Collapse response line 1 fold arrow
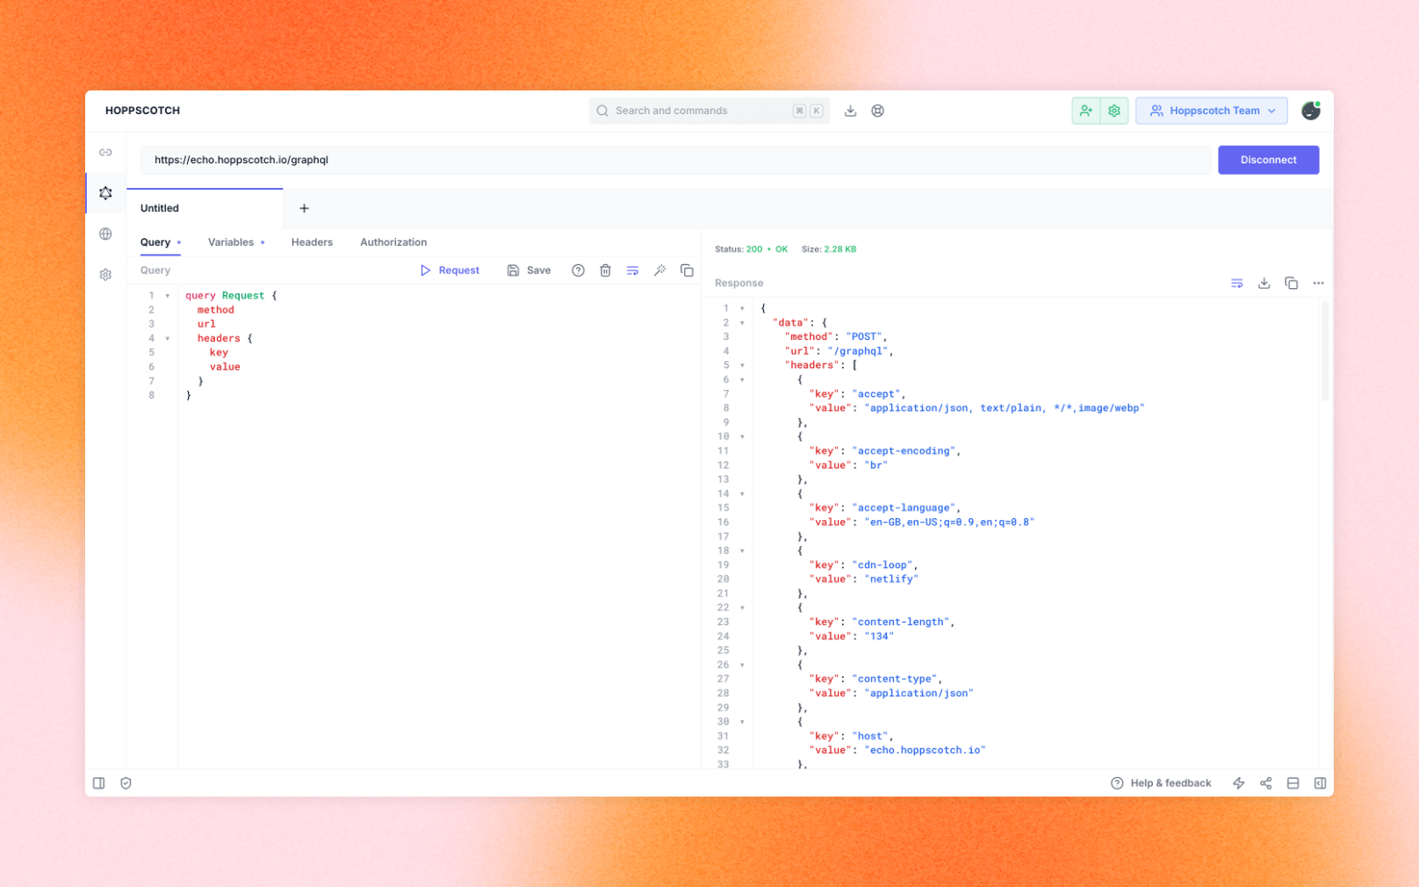This screenshot has width=1419, height=887. click(x=742, y=308)
